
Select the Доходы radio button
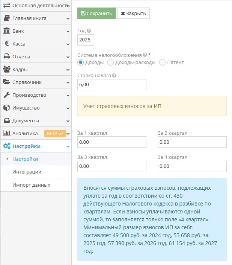[x=80, y=62]
